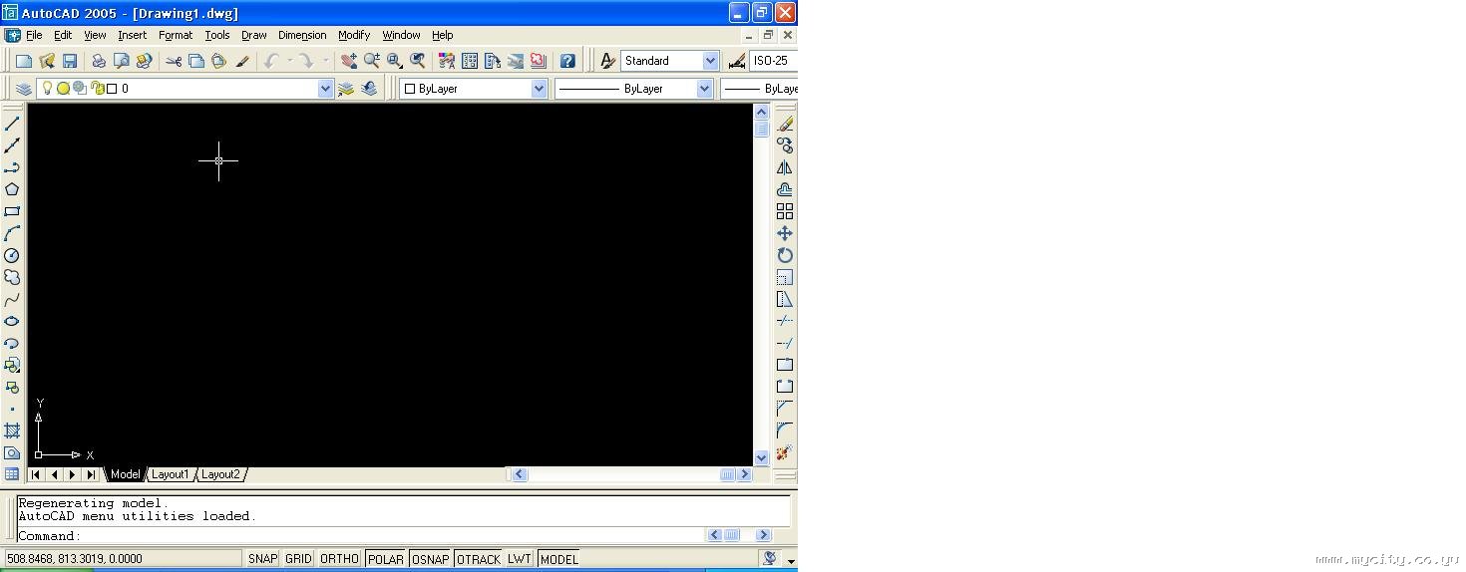Open the Redo history dropdown arrow
The height and width of the screenshot is (572, 1466).
pos(325,61)
